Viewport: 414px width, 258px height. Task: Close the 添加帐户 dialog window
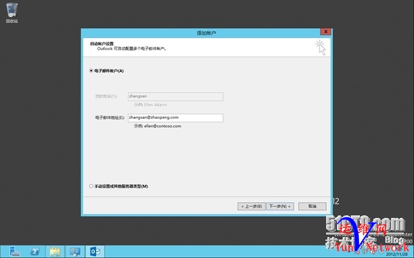(x=325, y=32)
